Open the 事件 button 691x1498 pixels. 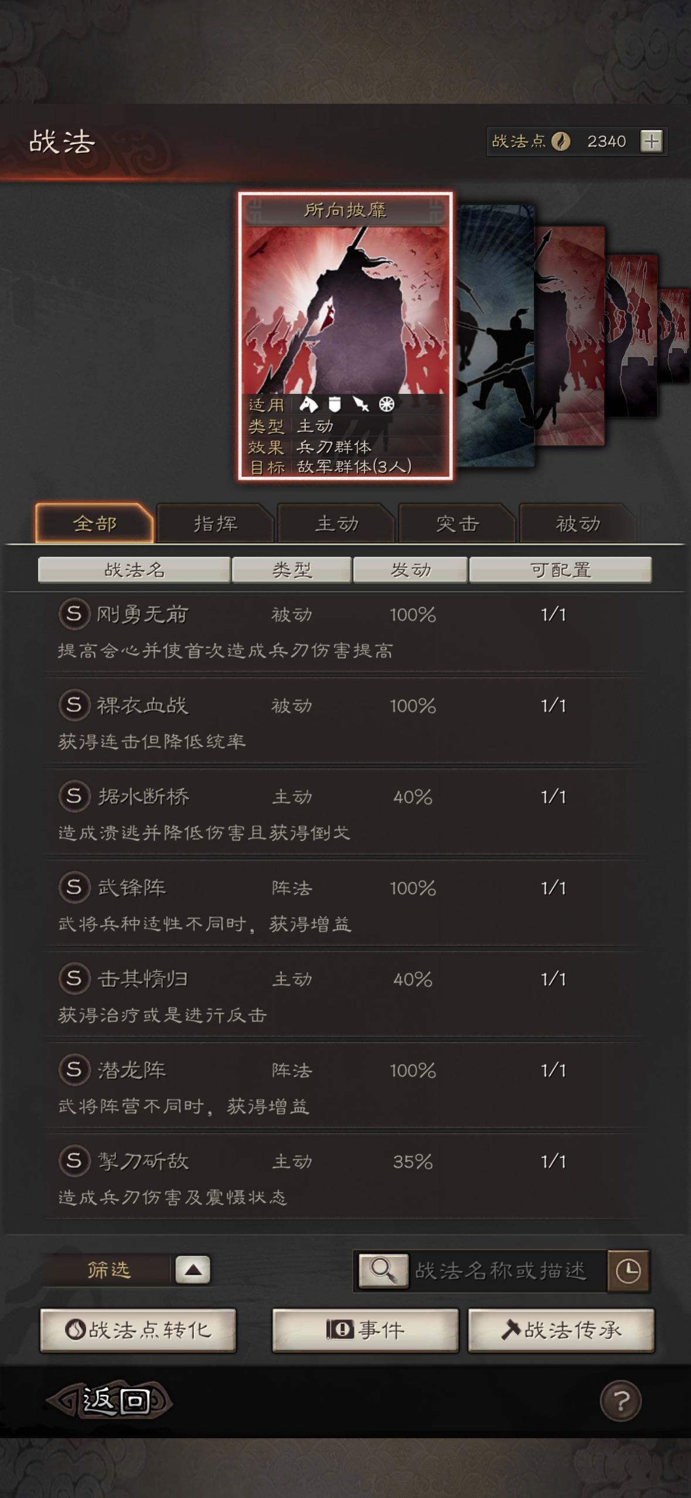pyautogui.click(x=365, y=1330)
